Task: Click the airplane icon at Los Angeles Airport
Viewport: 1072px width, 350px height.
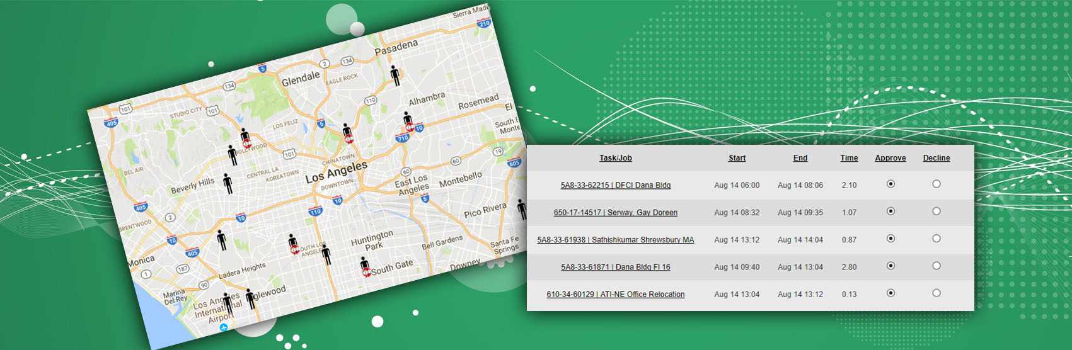Action: (x=224, y=328)
